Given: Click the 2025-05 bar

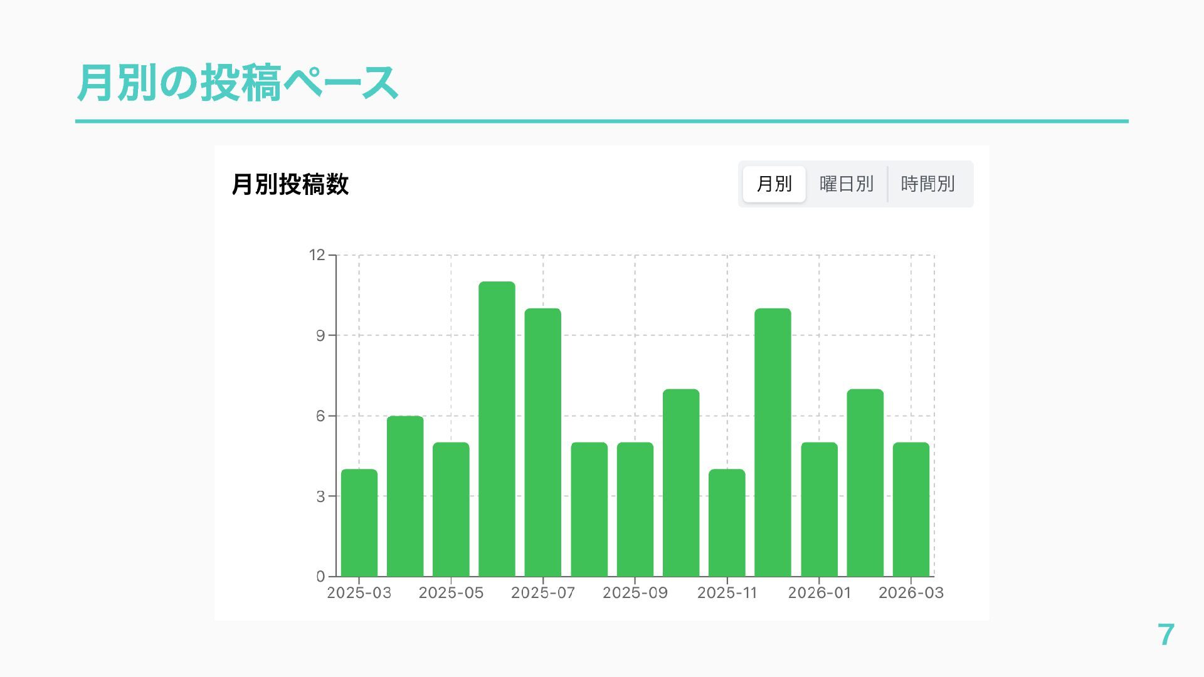Looking at the screenshot, I should (x=451, y=510).
